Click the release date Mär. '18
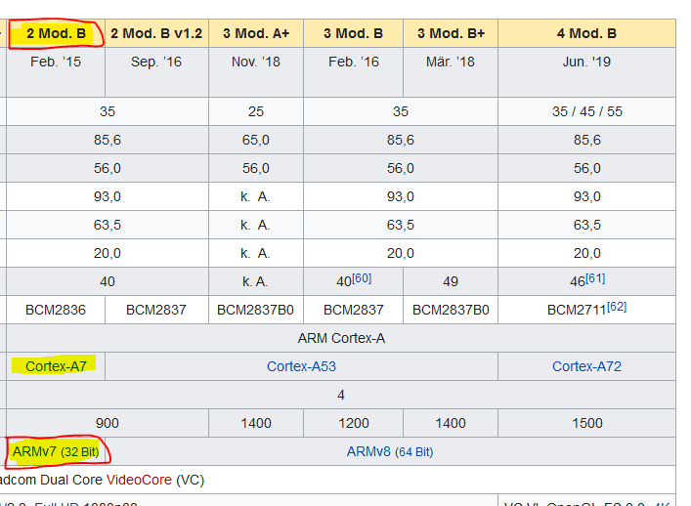The height and width of the screenshot is (506, 691). tap(451, 62)
